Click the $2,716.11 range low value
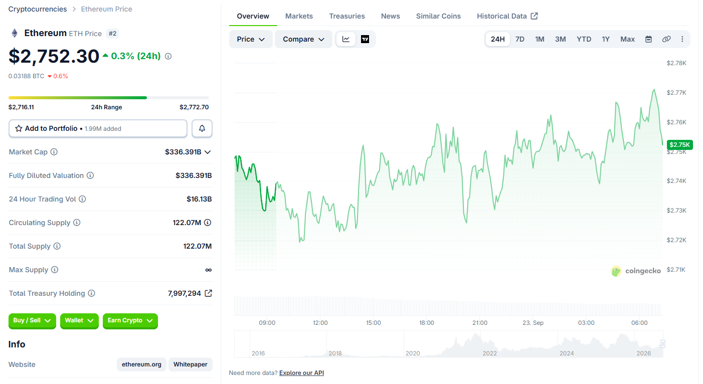703x384 pixels. tap(21, 107)
